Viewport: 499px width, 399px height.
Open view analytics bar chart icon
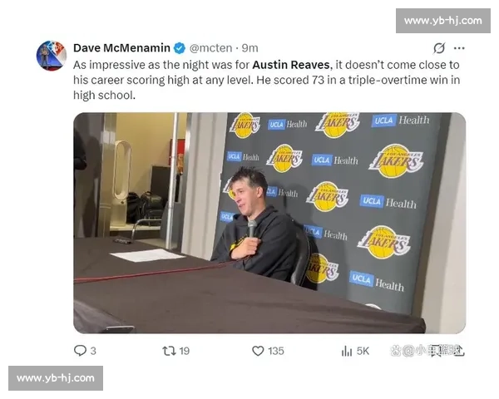347,352
